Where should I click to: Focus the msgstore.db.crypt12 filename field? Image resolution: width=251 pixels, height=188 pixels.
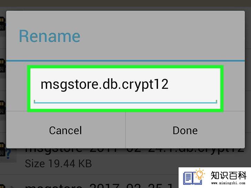pos(125,88)
